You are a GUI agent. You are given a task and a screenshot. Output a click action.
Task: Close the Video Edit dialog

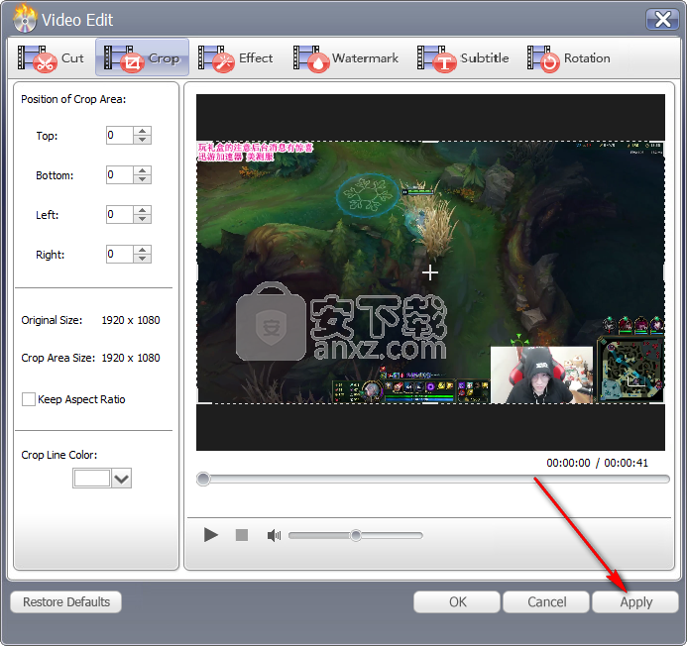(662, 19)
